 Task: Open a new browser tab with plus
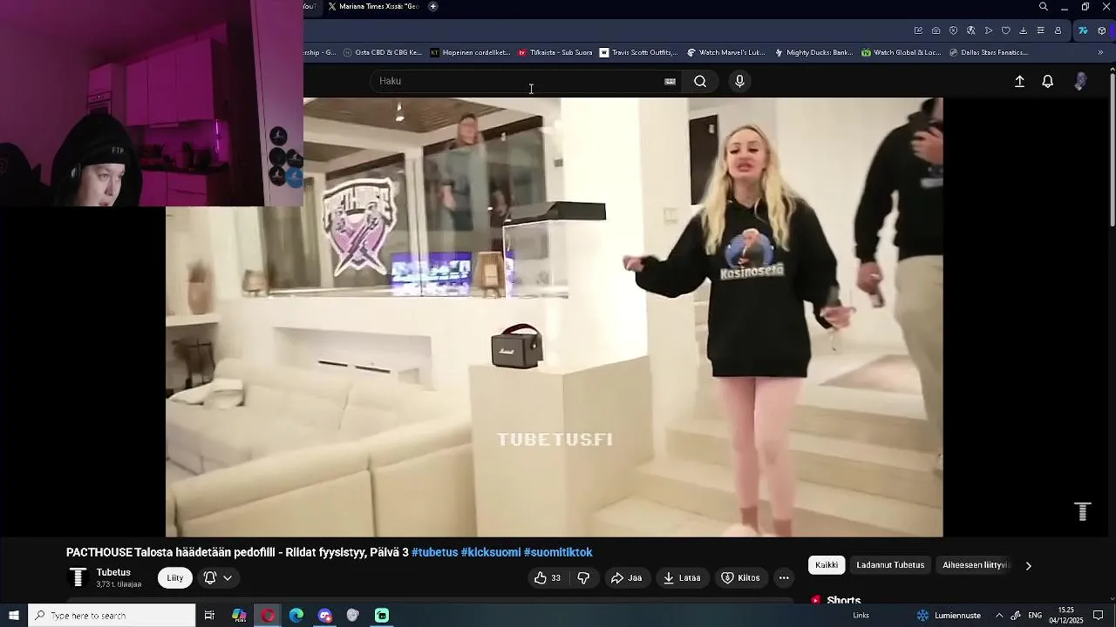(433, 6)
